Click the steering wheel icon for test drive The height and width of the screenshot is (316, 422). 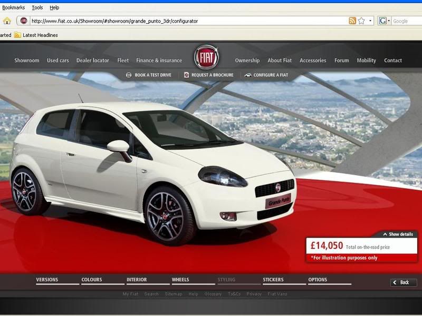pyautogui.click(x=129, y=75)
